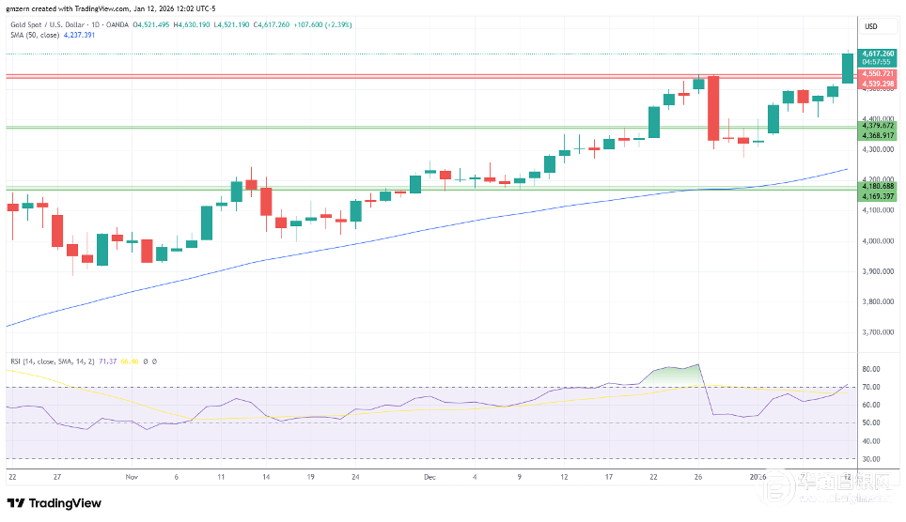Click the tall green latest candlestick
This screenshot has height=522, width=906.
847,69
